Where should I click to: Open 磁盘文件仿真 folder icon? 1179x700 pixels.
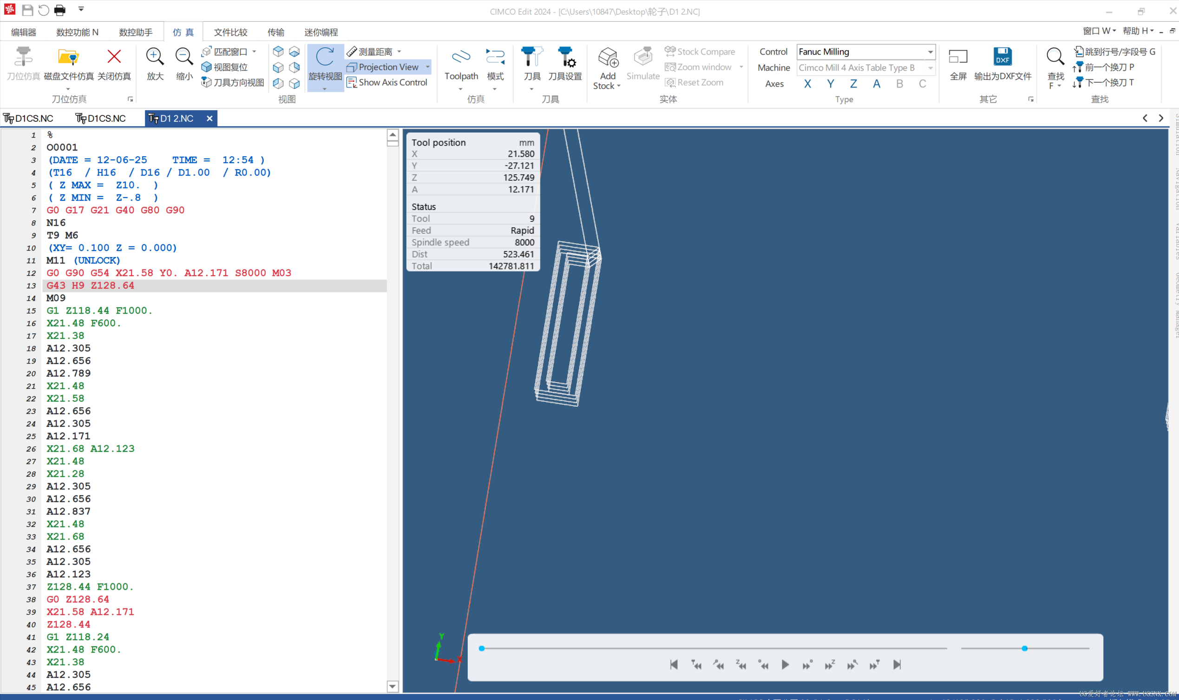click(x=68, y=57)
